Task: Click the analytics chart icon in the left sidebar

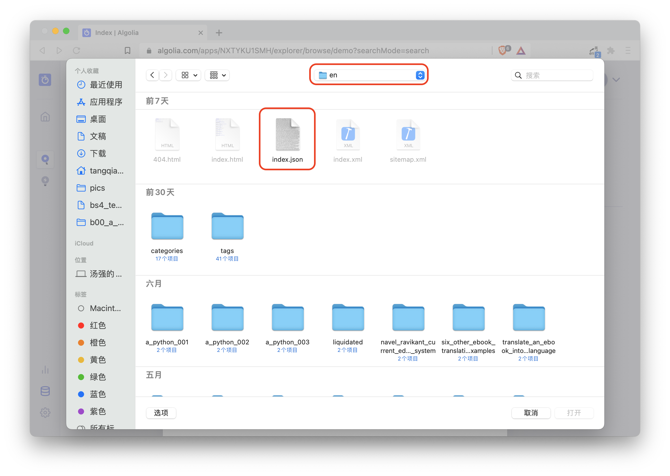Action: coord(45,370)
